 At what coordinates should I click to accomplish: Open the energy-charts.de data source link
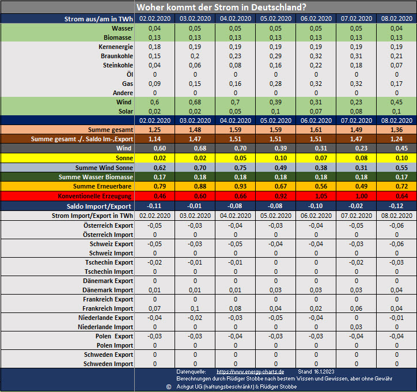[x=251, y=372]
